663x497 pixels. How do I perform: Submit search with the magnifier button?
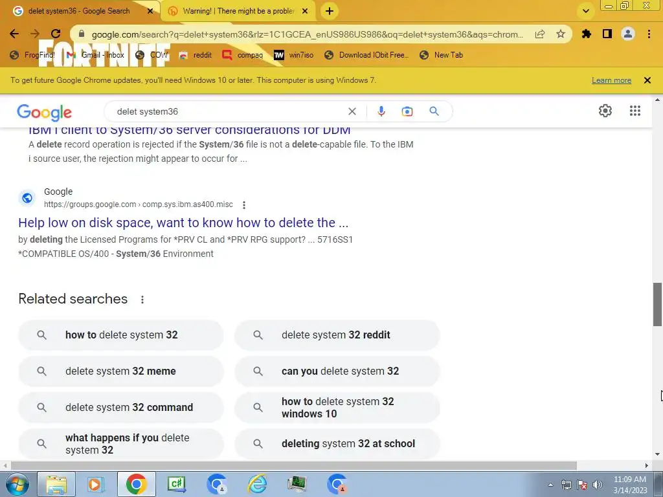pyautogui.click(x=434, y=111)
